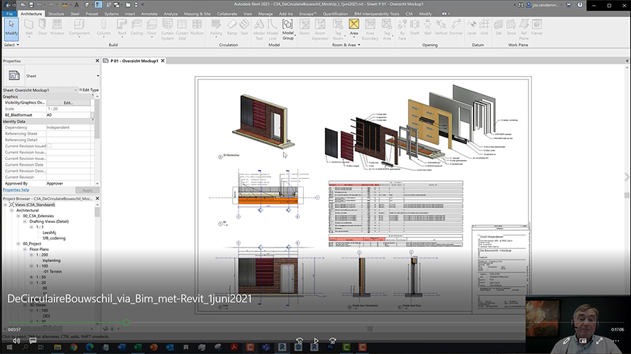Screen dimensions: 631x354
Task: Select the Curtain Grid tool
Action: point(182,30)
